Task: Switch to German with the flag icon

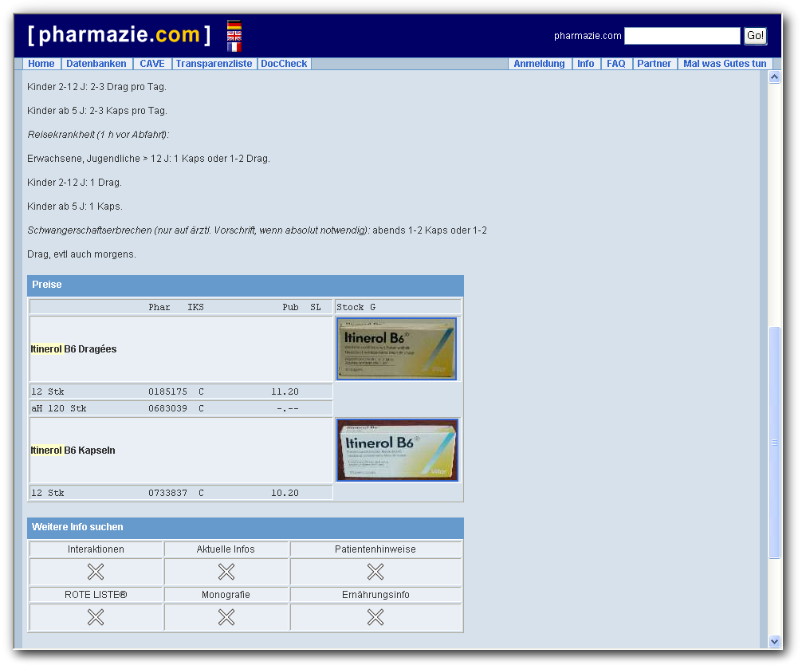Action: 233,25
